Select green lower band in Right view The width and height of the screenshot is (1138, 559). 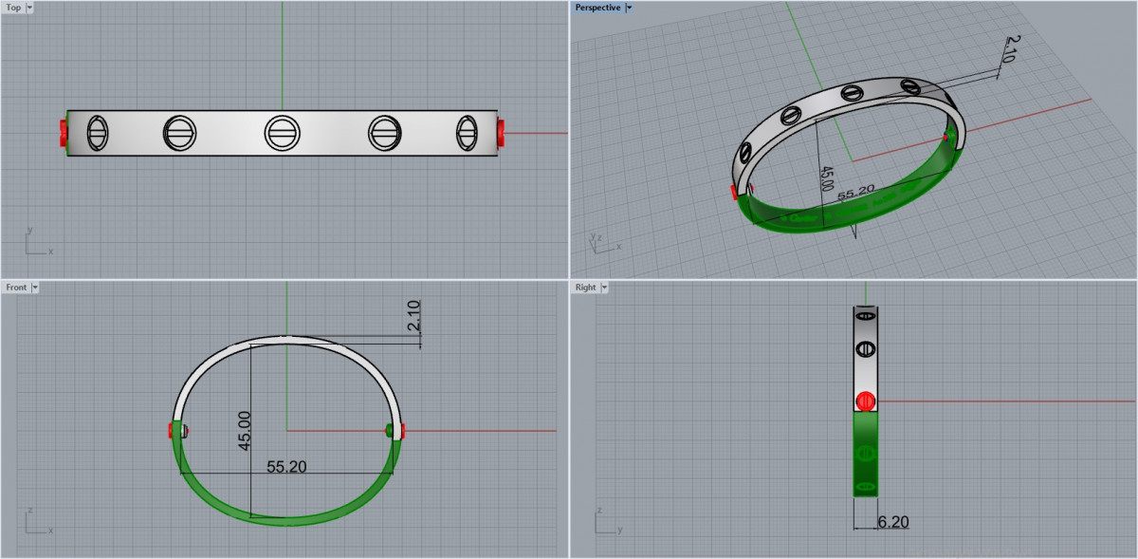(865, 454)
